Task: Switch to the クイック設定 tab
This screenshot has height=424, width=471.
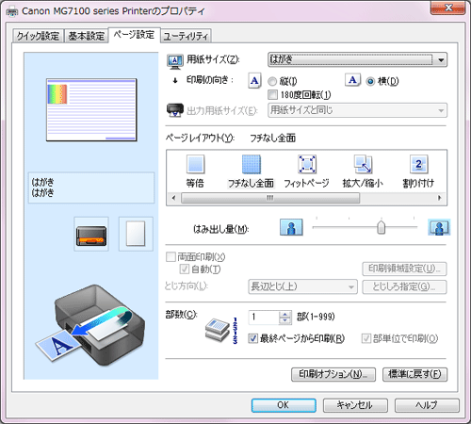Action: 38,36
